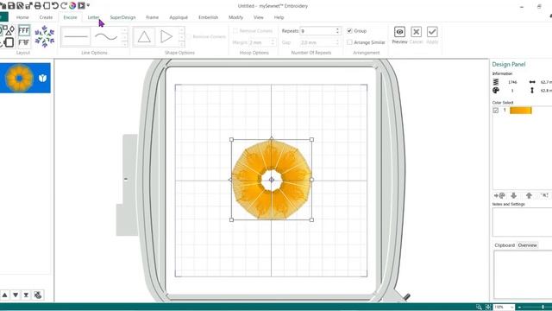
Task: Click the zoom to fit status bar icon
Action: 488,308
